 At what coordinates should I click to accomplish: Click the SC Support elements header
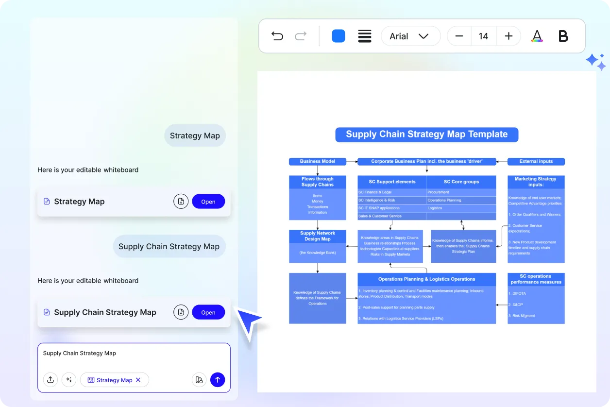tap(392, 182)
